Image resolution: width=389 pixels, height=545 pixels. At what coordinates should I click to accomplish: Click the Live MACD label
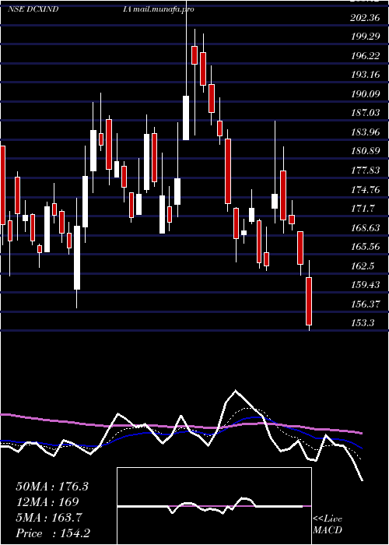tap(328, 525)
